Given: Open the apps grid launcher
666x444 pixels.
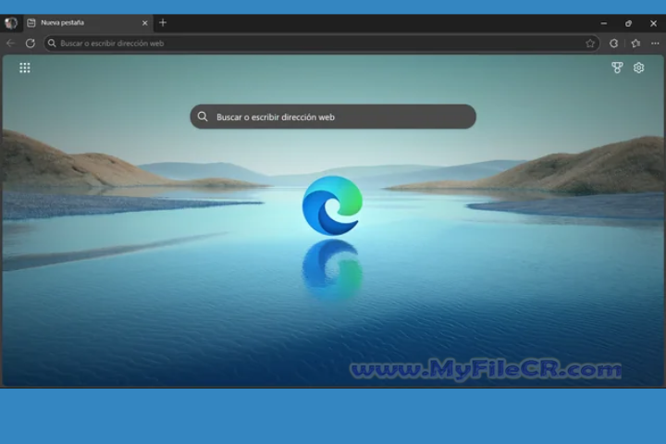Looking at the screenshot, I should (25, 68).
